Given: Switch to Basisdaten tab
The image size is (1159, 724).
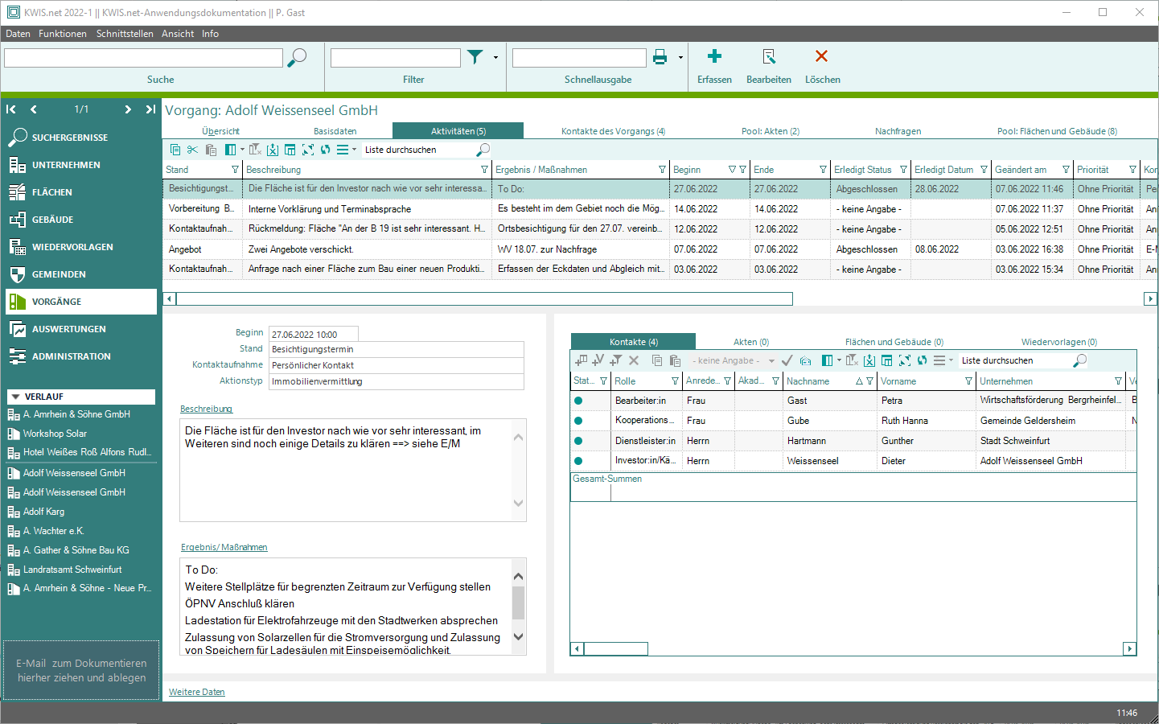Looking at the screenshot, I should pos(335,131).
